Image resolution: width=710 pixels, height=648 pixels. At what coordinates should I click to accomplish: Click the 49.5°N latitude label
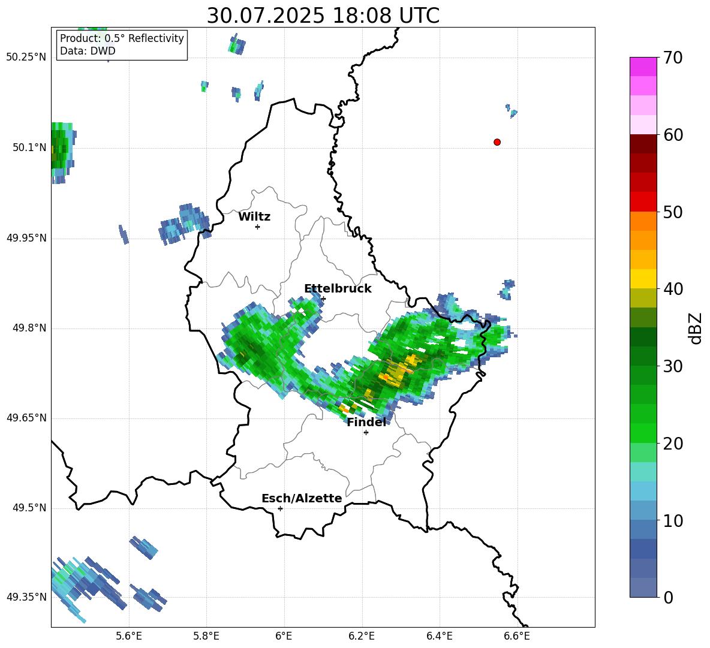pyautogui.click(x=29, y=508)
